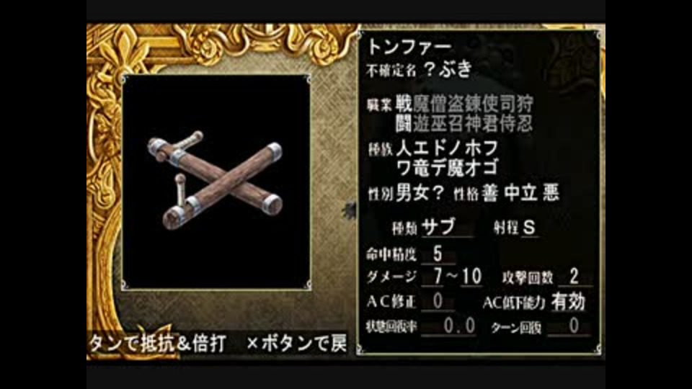
Task: Click the damage 7~10 value
Action: coord(457,277)
